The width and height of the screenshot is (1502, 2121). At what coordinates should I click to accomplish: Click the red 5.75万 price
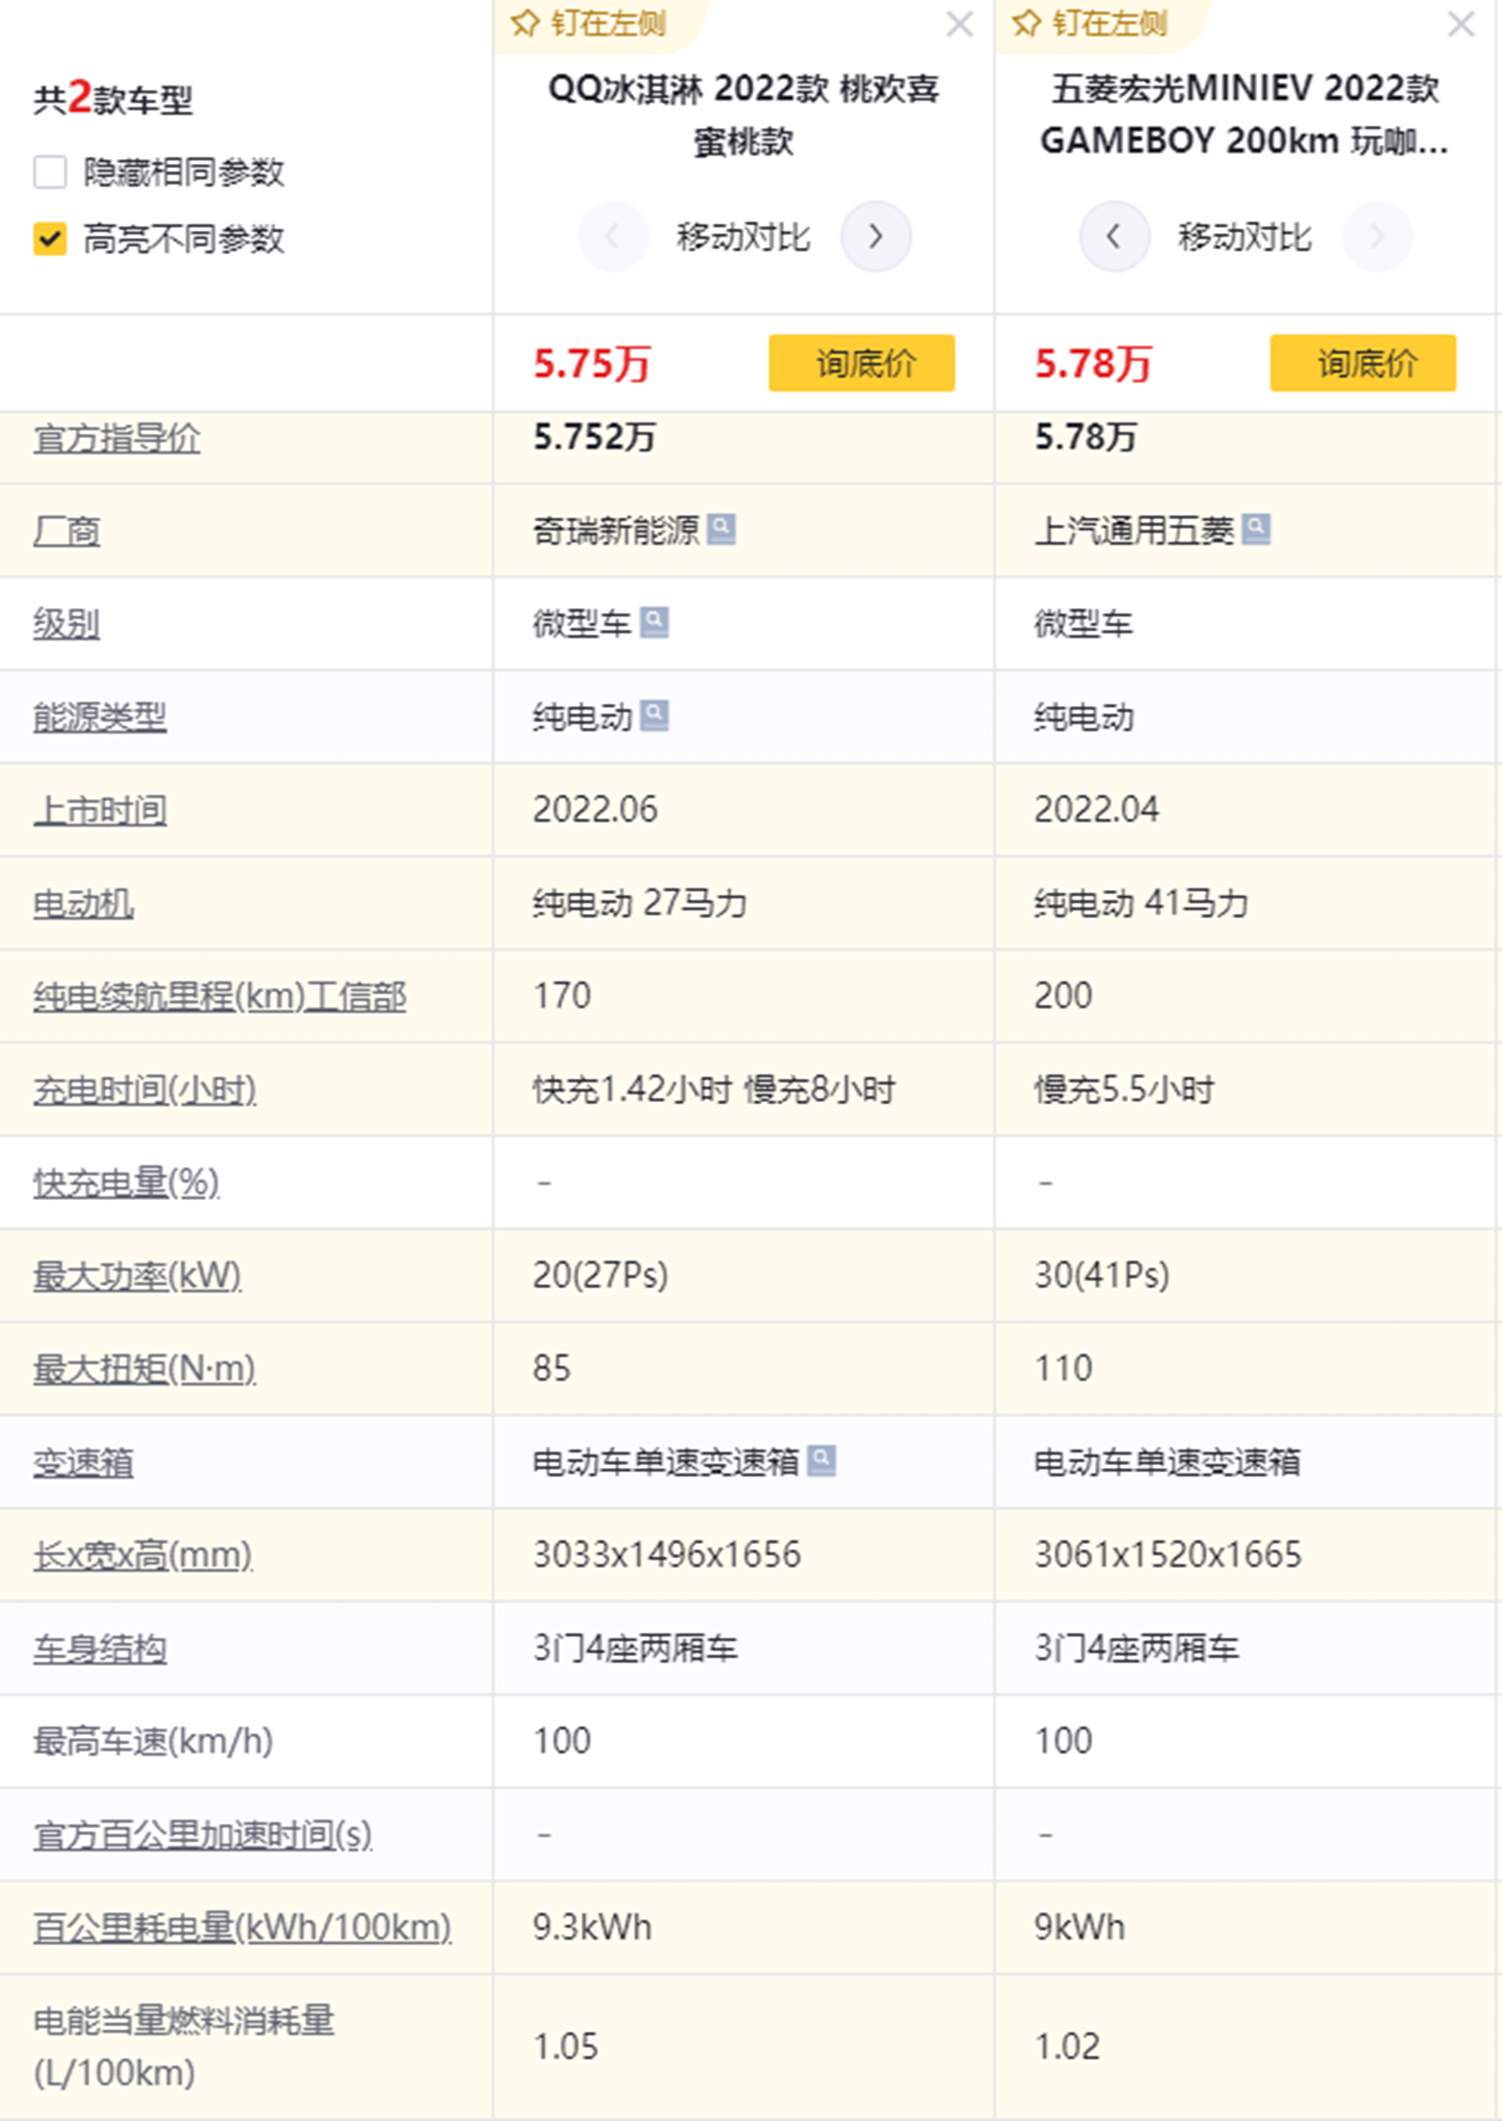click(x=592, y=364)
